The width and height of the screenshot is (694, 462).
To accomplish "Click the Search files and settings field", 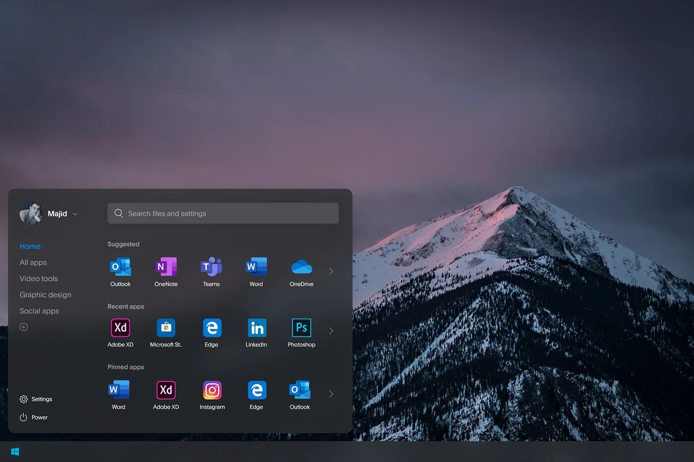I will coord(223,213).
